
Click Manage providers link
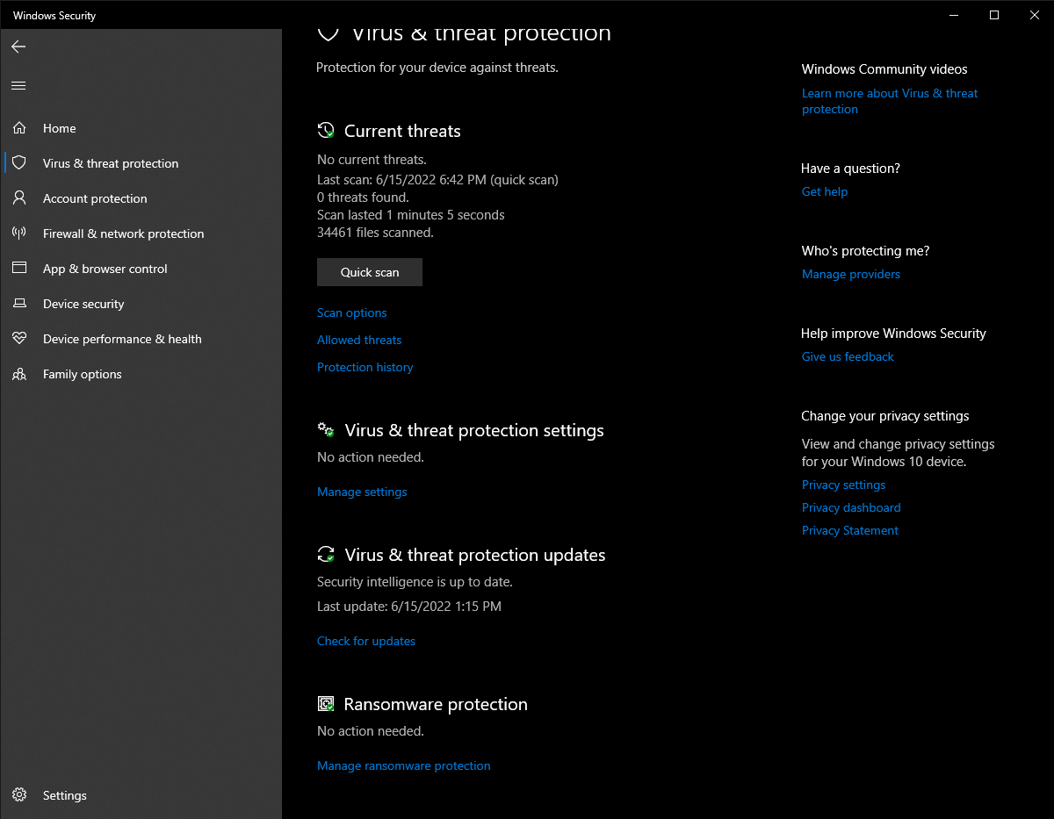[851, 274]
